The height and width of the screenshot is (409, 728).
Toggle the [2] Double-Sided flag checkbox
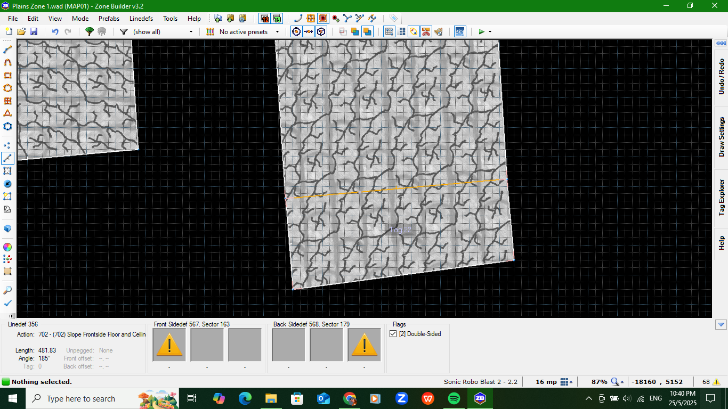click(393, 334)
